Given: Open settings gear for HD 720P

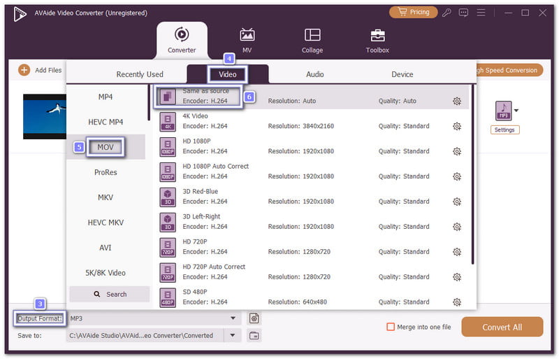Looking at the screenshot, I should pos(457,252).
